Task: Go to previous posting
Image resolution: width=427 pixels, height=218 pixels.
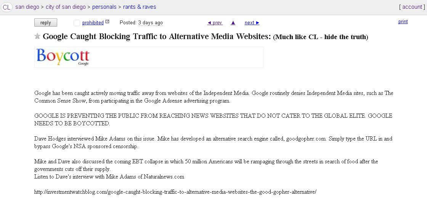Action: click(x=215, y=23)
